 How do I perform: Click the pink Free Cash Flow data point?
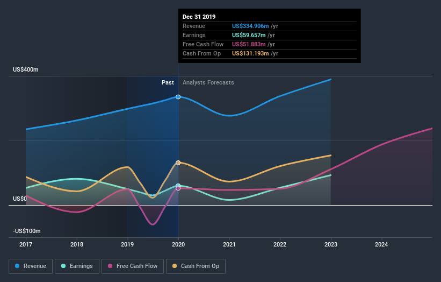coord(178,188)
